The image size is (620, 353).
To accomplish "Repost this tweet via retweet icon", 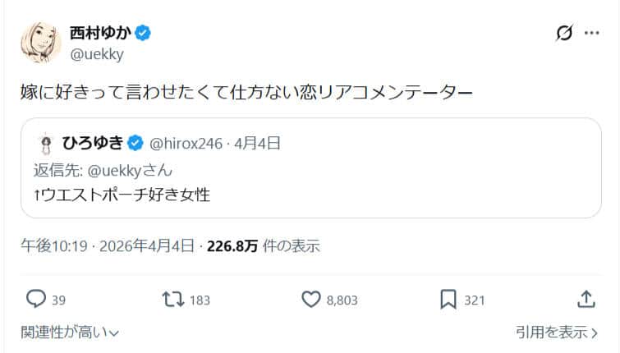I will point(173,300).
